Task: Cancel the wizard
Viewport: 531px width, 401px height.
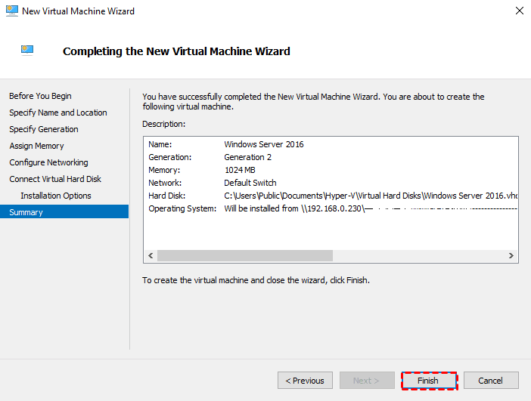Action: [491, 381]
